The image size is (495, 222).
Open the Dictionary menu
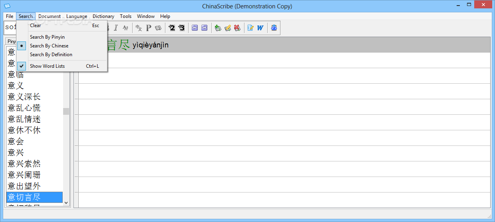pyautogui.click(x=103, y=16)
